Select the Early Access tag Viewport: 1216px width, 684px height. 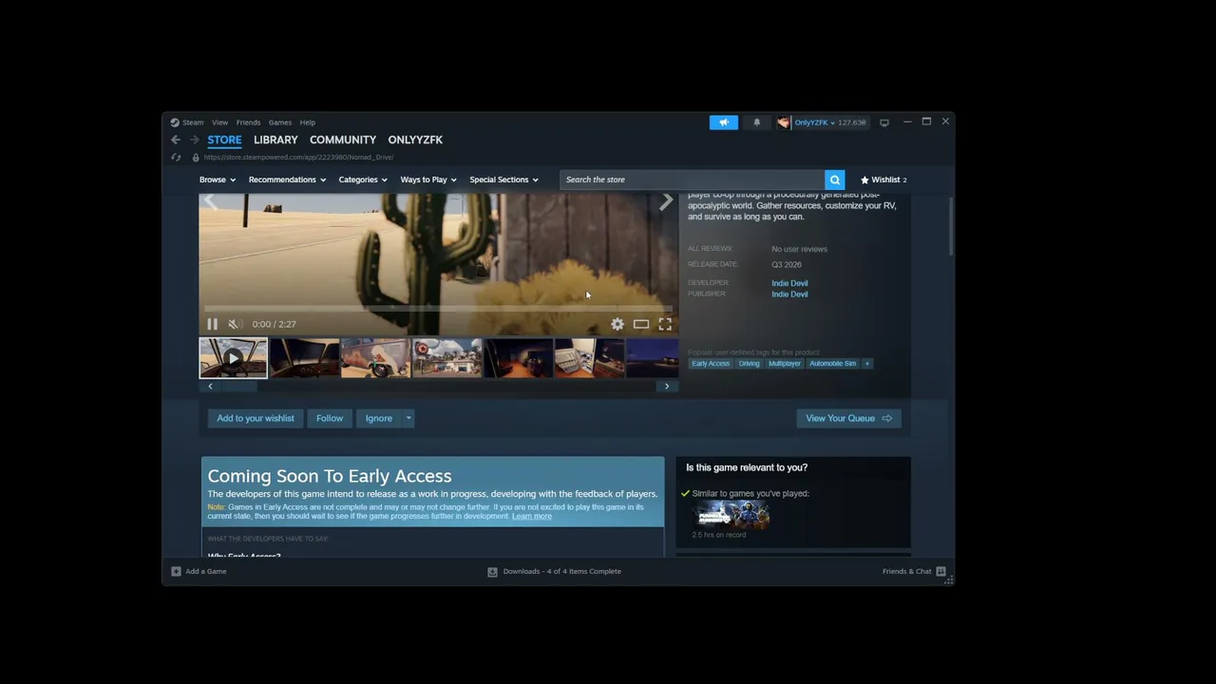click(x=711, y=364)
